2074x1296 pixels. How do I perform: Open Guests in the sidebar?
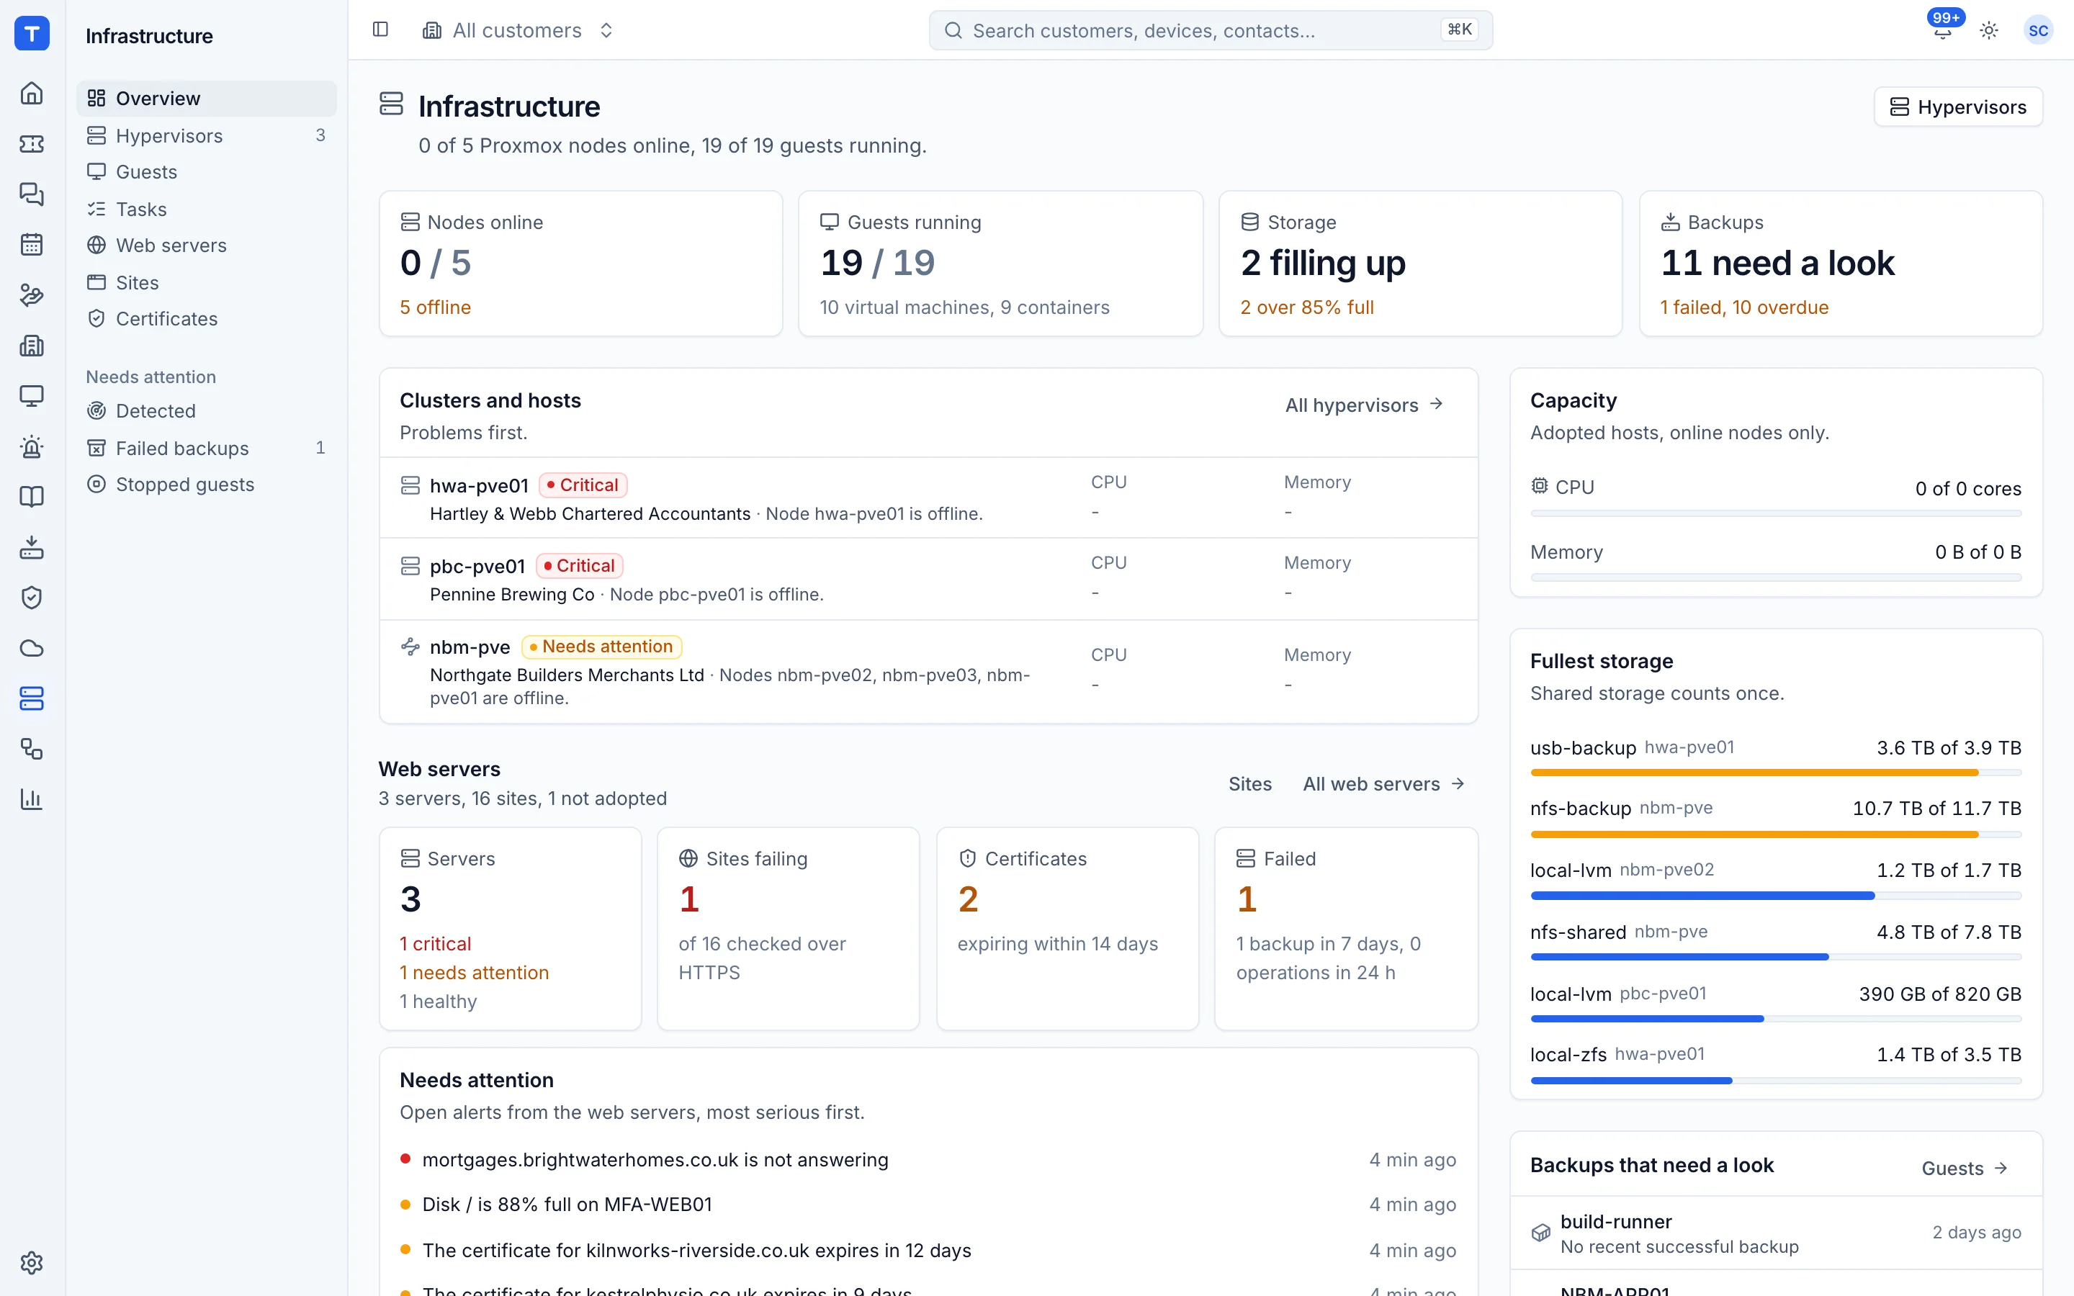pyautogui.click(x=207, y=172)
